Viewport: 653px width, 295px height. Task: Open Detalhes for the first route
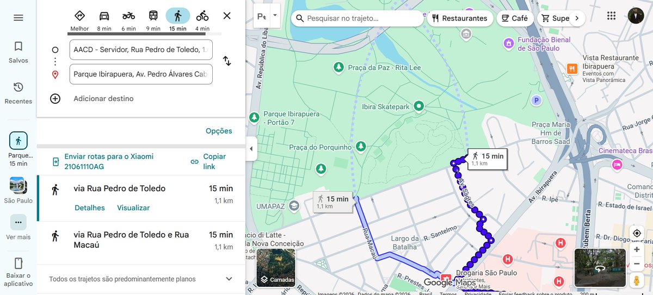click(x=89, y=208)
